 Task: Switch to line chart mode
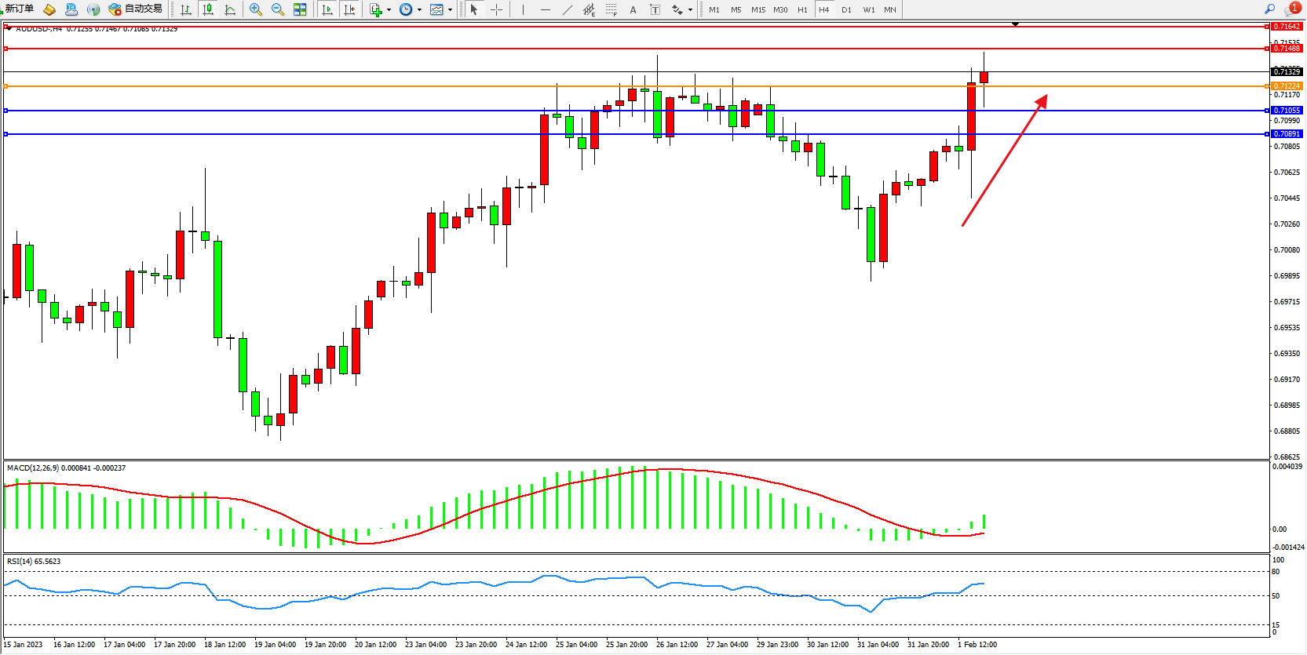(x=230, y=9)
